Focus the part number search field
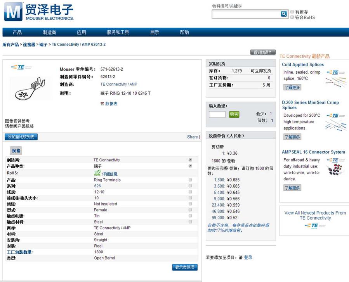Viewport: 349px width, 282px height. 247,14
